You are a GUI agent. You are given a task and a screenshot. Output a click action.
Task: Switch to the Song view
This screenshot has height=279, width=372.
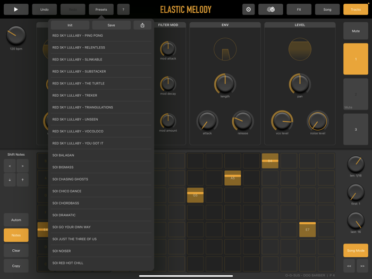point(327,10)
